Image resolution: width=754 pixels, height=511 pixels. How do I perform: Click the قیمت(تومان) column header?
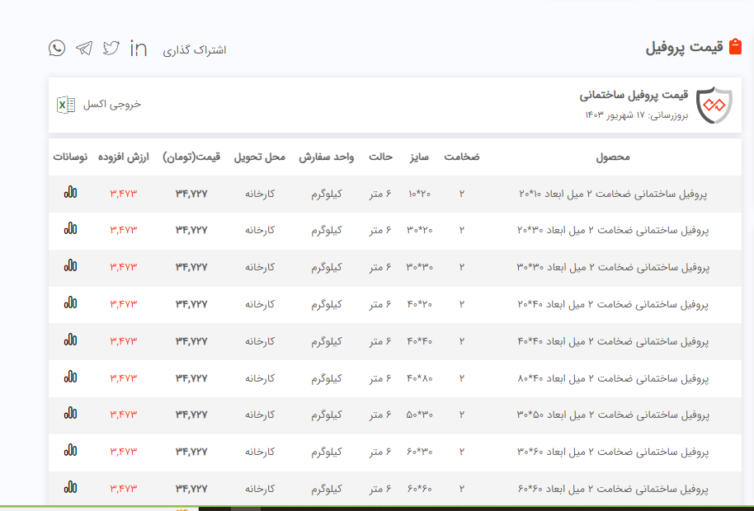click(191, 157)
